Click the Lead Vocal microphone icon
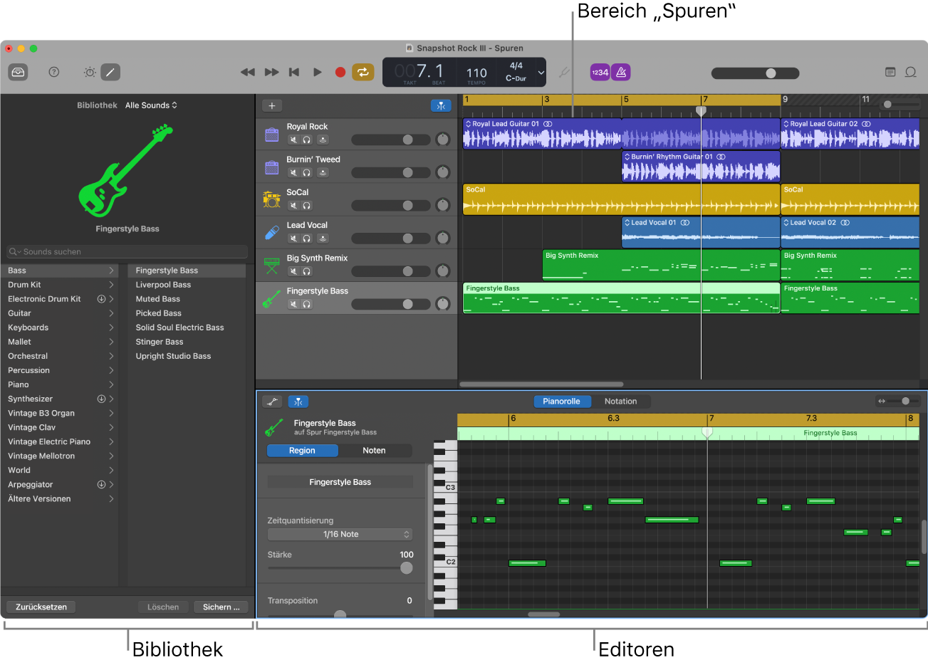 (271, 233)
